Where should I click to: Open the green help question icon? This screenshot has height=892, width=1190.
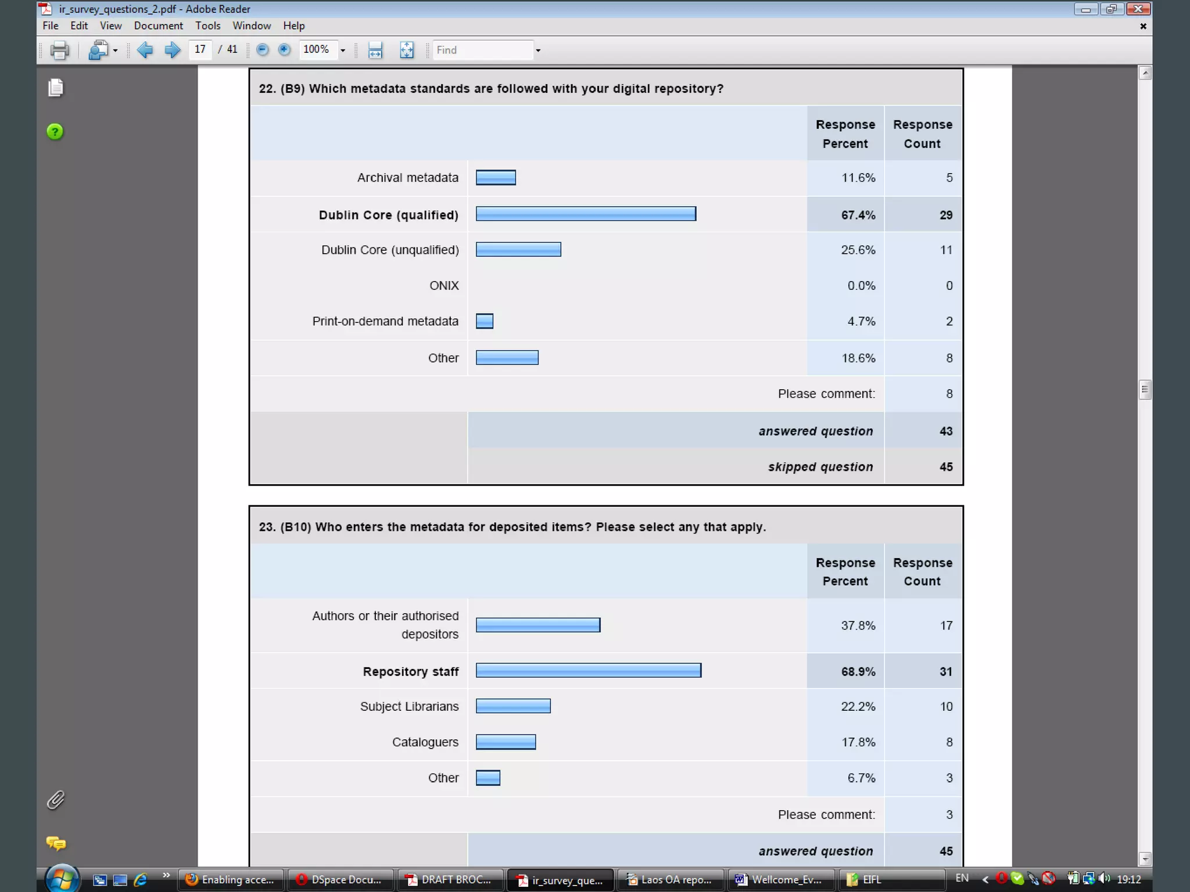coord(55,132)
